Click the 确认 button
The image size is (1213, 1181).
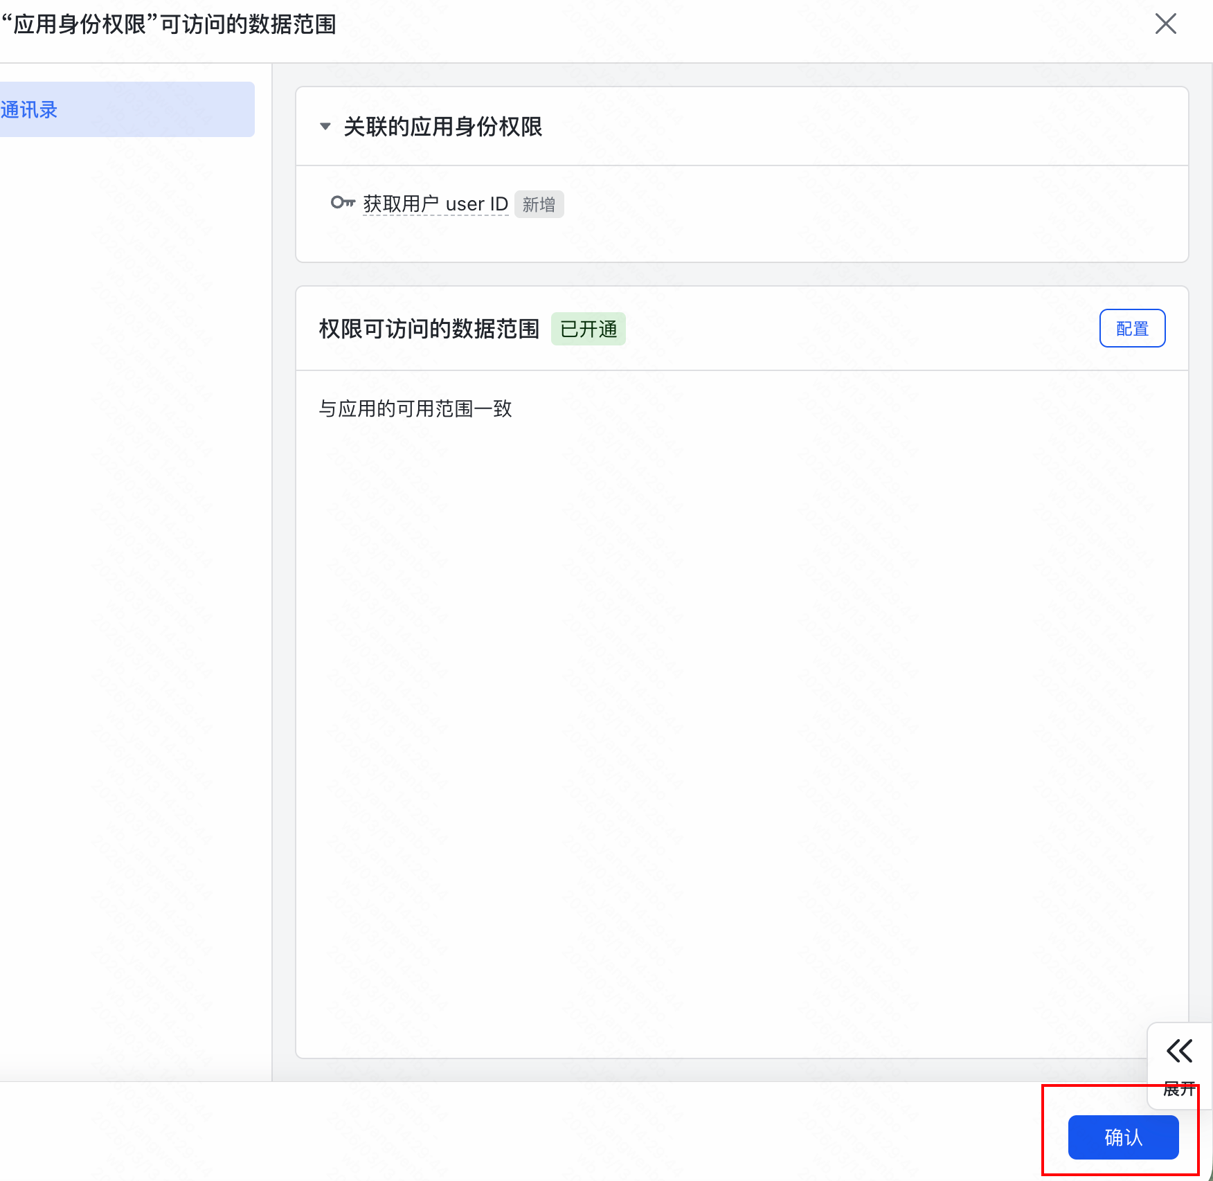pos(1123,1137)
